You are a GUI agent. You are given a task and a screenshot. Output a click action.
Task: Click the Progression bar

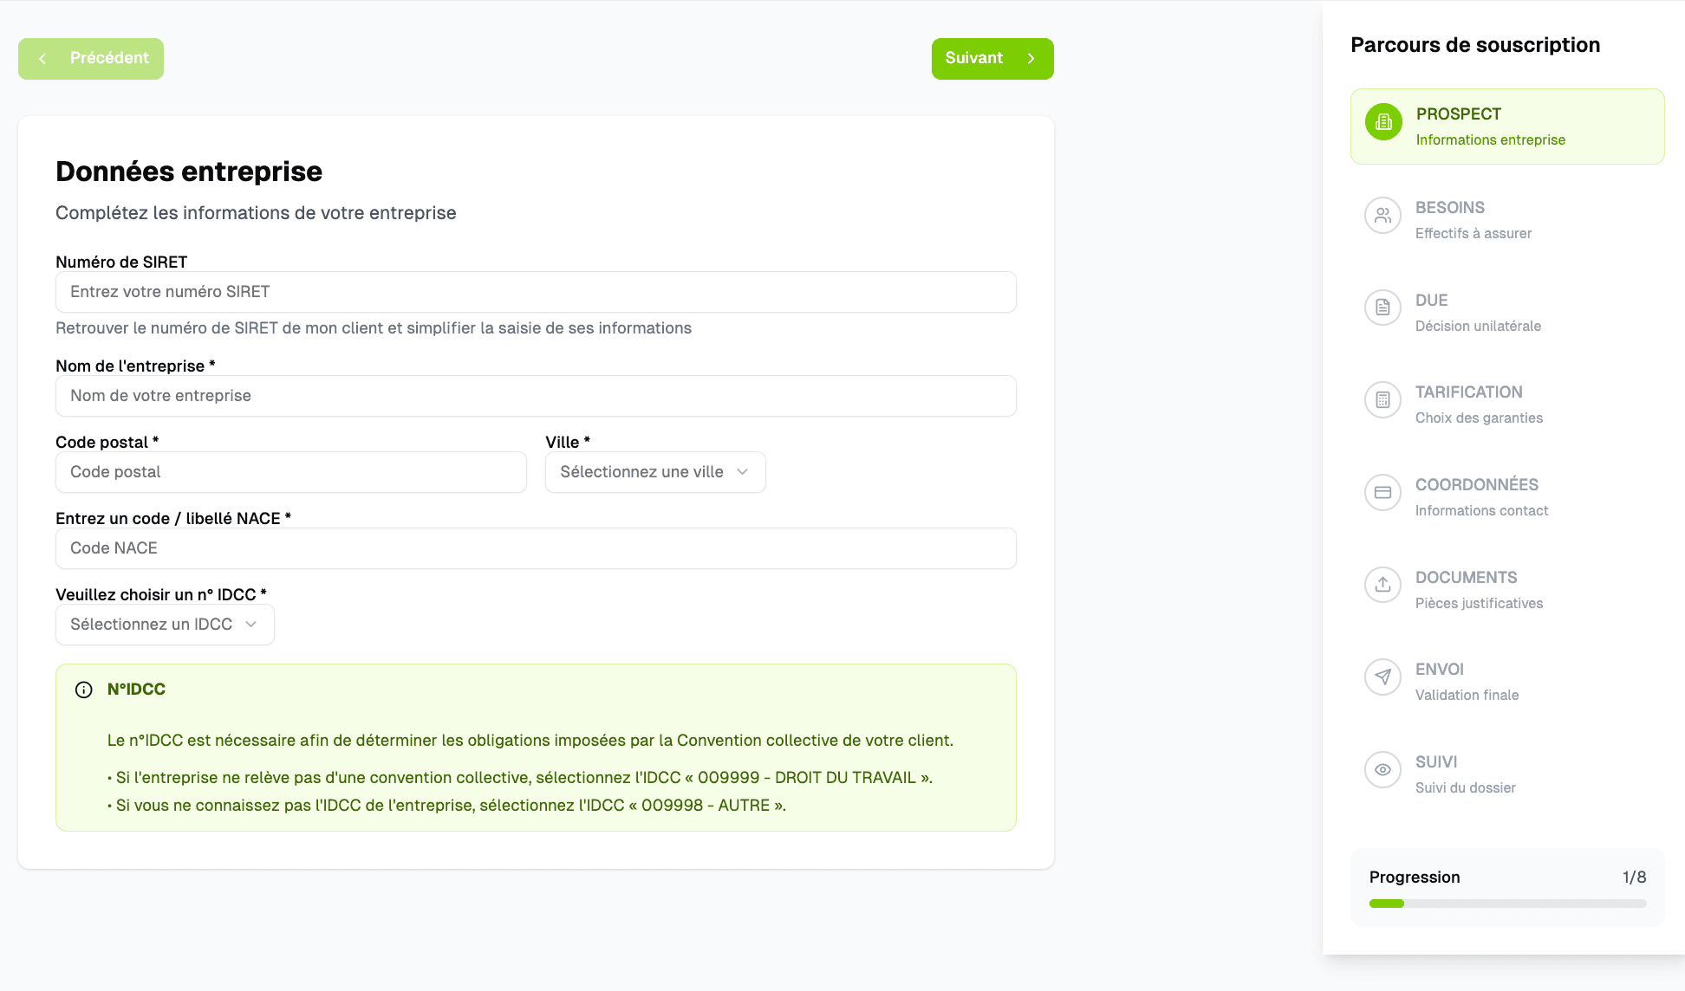(1507, 904)
